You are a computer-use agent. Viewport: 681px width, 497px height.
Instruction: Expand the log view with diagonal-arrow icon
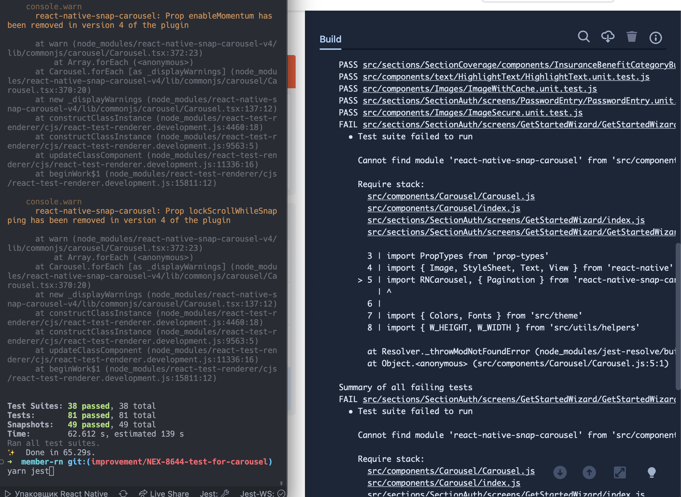(620, 472)
